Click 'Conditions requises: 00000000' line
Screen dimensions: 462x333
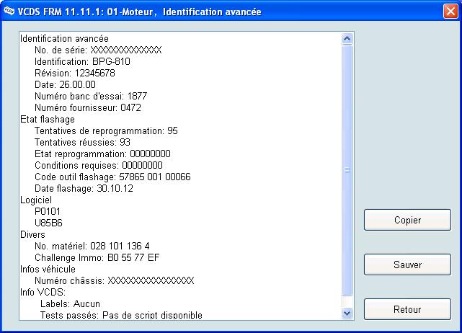99,165
